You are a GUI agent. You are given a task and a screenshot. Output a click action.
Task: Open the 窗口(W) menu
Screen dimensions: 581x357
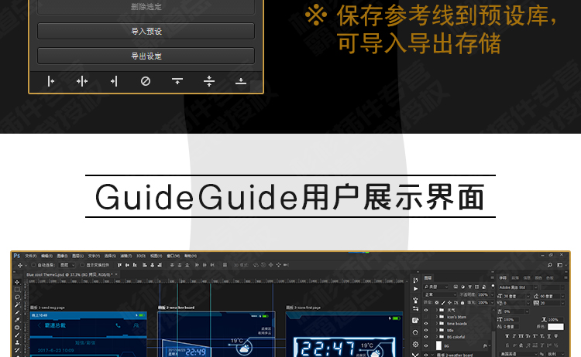(173, 256)
